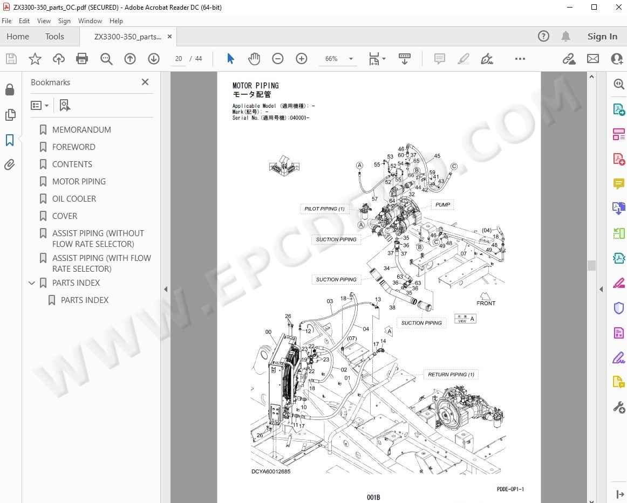
Task: Collapse the PARTS INDEX bookmark tree
Action: tap(31, 283)
